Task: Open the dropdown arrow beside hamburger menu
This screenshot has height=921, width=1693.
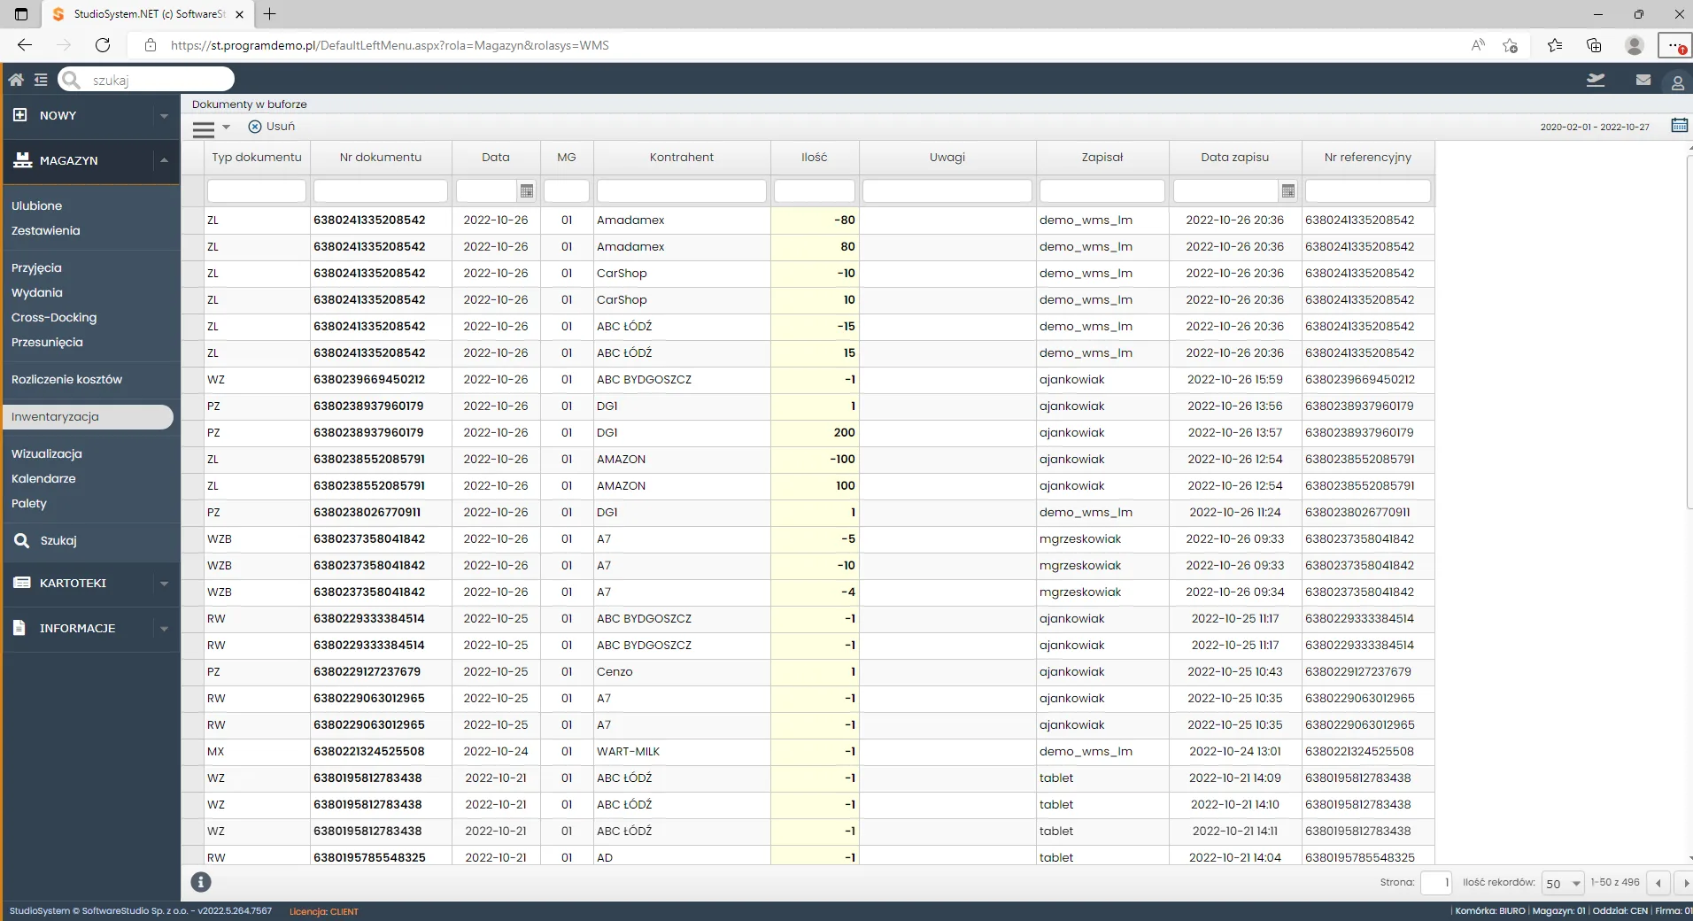Action: pos(227,128)
